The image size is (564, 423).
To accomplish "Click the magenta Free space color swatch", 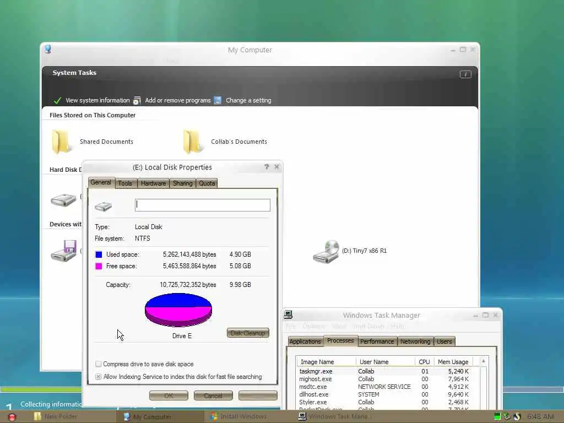I will 99,266.
